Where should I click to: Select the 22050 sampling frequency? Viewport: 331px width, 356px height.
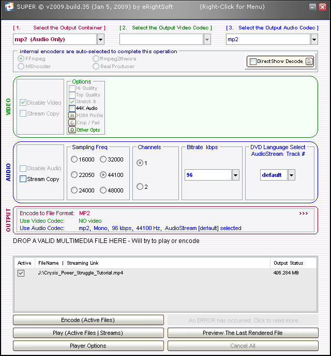tap(74, 175)
